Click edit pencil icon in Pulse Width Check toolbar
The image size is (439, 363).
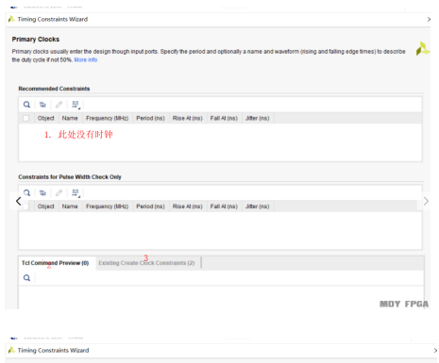click(x=59, y=192)
